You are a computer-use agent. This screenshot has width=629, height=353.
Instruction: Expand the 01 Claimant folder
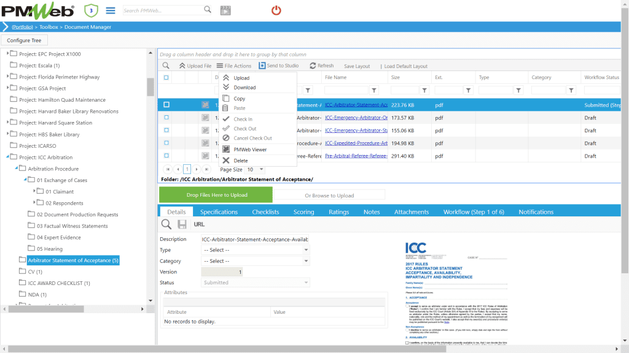(34, 191)
